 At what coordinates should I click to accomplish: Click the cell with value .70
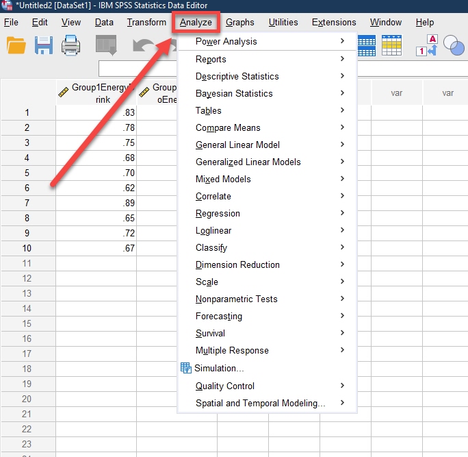point(96,173)
